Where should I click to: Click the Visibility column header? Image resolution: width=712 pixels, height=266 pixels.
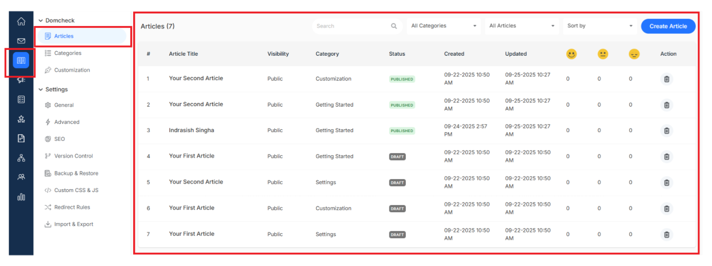278,54
